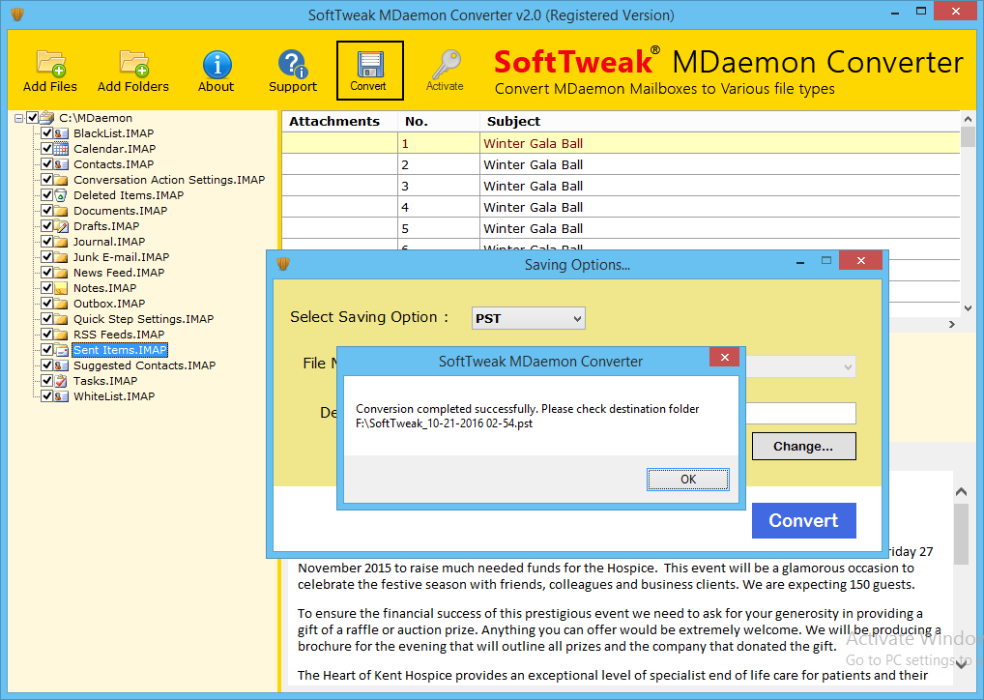Screen dimensions: 984x700
Task: Click the Convert floppy disk toolbar icon
Action: [369, 65]
